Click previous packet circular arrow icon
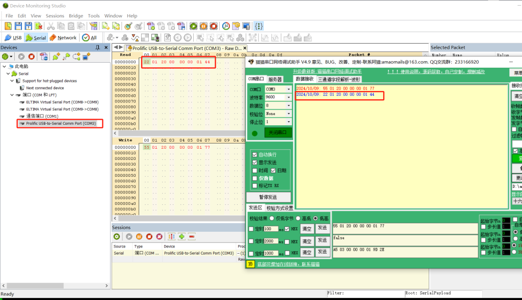The image size is (522, 300). [178, 38]
